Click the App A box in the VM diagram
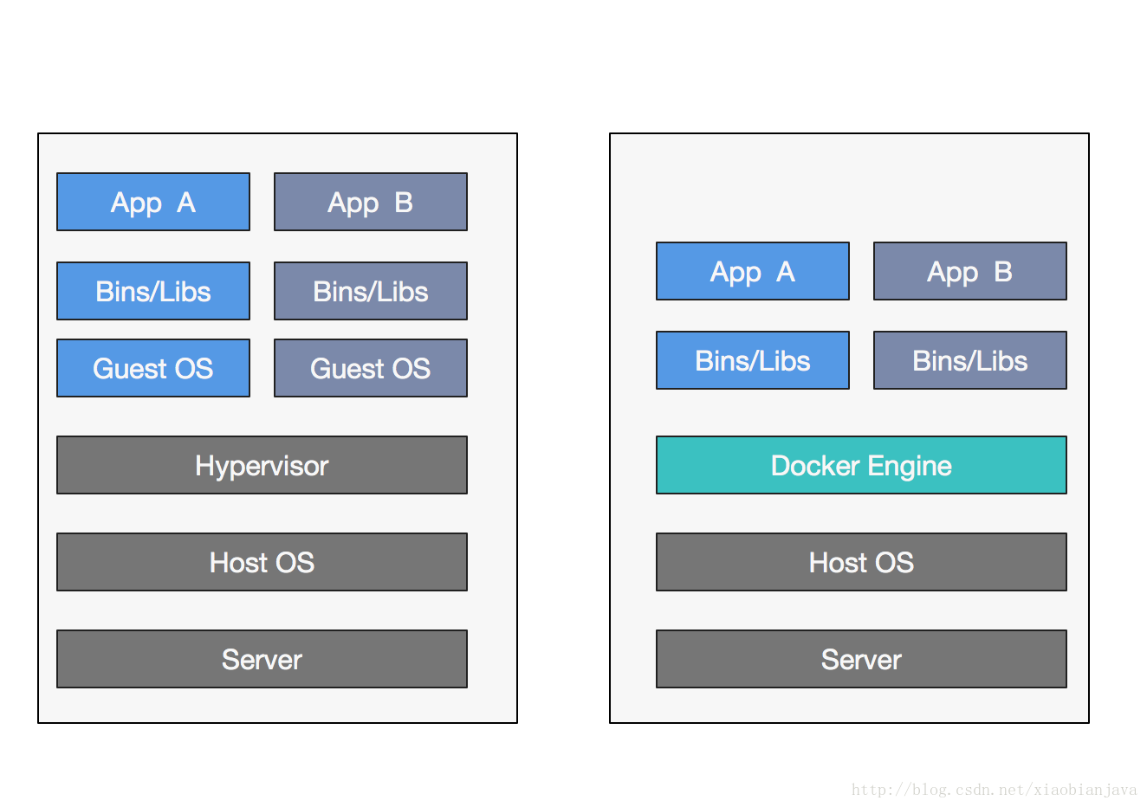The image size is (1147, 807). click(x=153, y=202)
